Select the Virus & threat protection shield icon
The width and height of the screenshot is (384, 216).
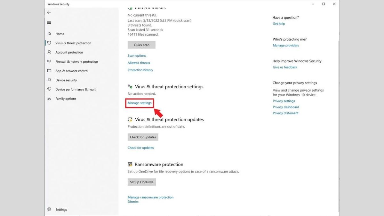49,43
